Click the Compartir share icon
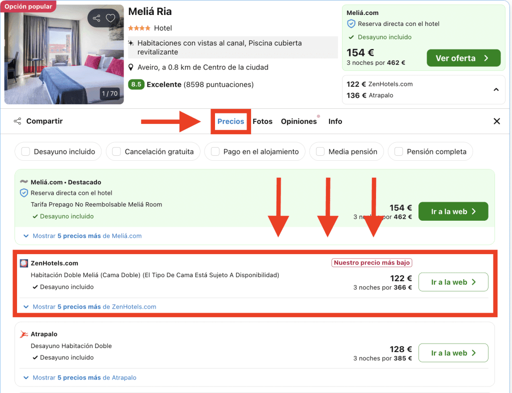The image size is (512, 393). (17, 121)
